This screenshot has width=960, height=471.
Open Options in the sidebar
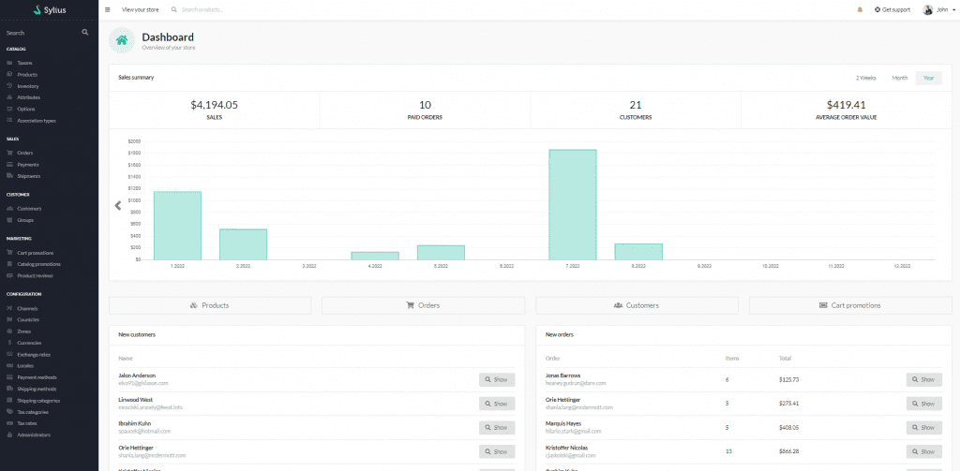click(26, 109)
